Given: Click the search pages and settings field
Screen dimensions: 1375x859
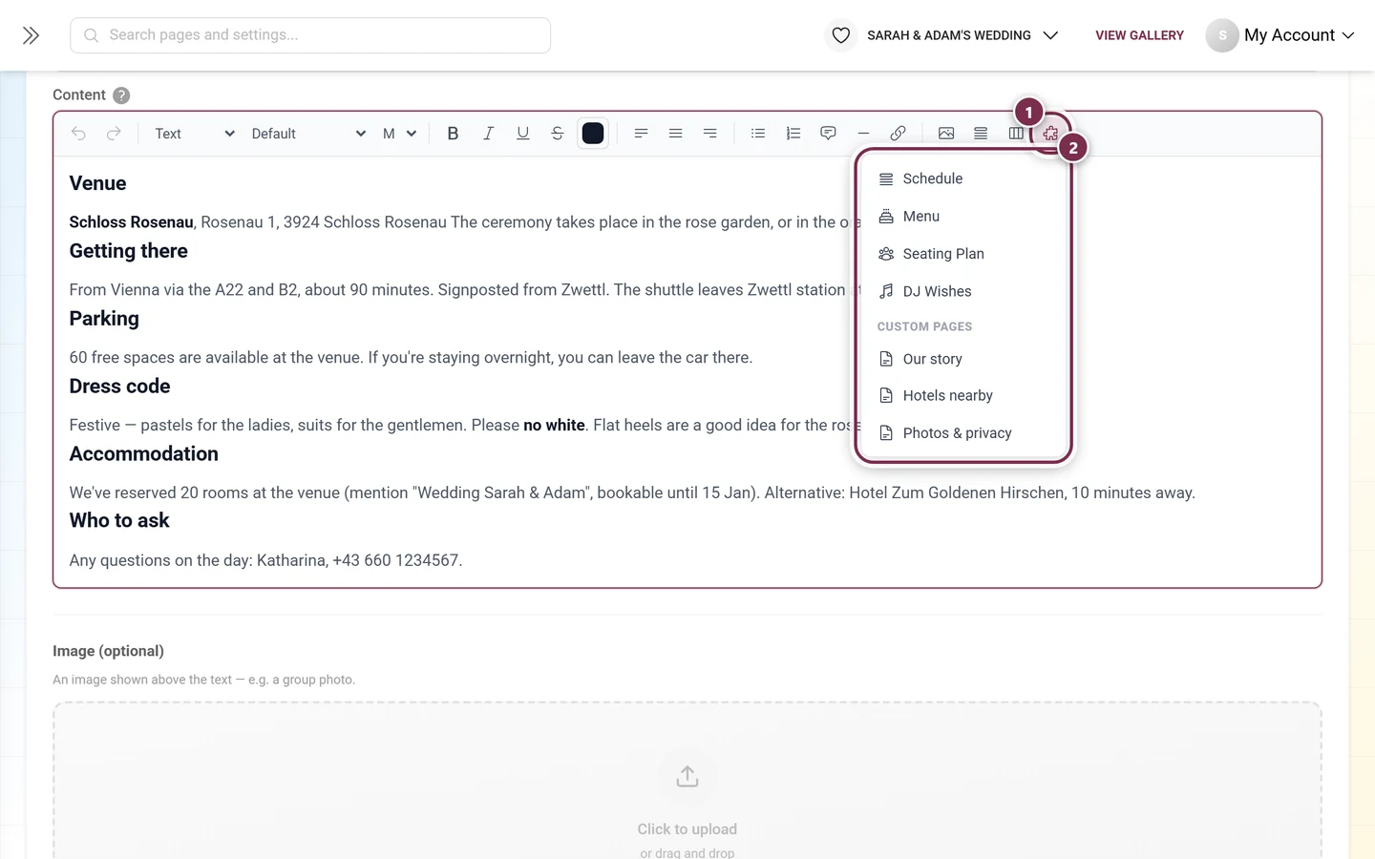Looking at the screenshot, I should coord(310,35).
